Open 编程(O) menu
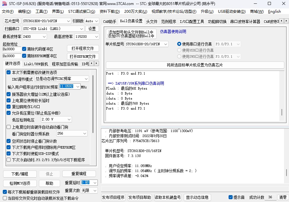This screenshot has height=202, width=289. (25, 12)
